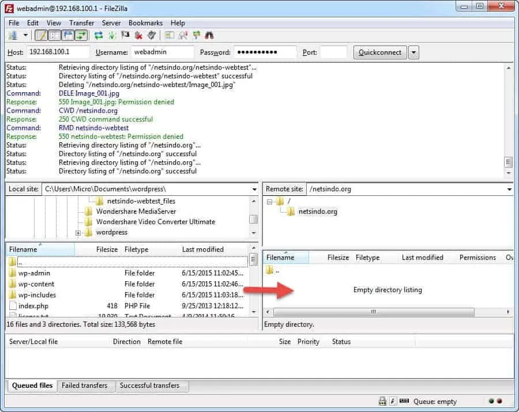
Task: Switch to the Failed transfers tab
Action: [x=84, y=385]
